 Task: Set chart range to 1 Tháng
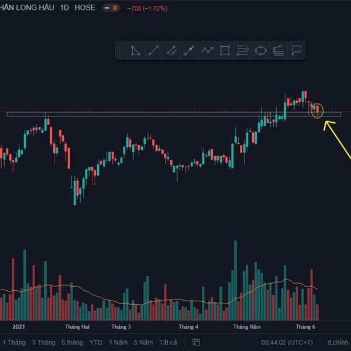14,342
